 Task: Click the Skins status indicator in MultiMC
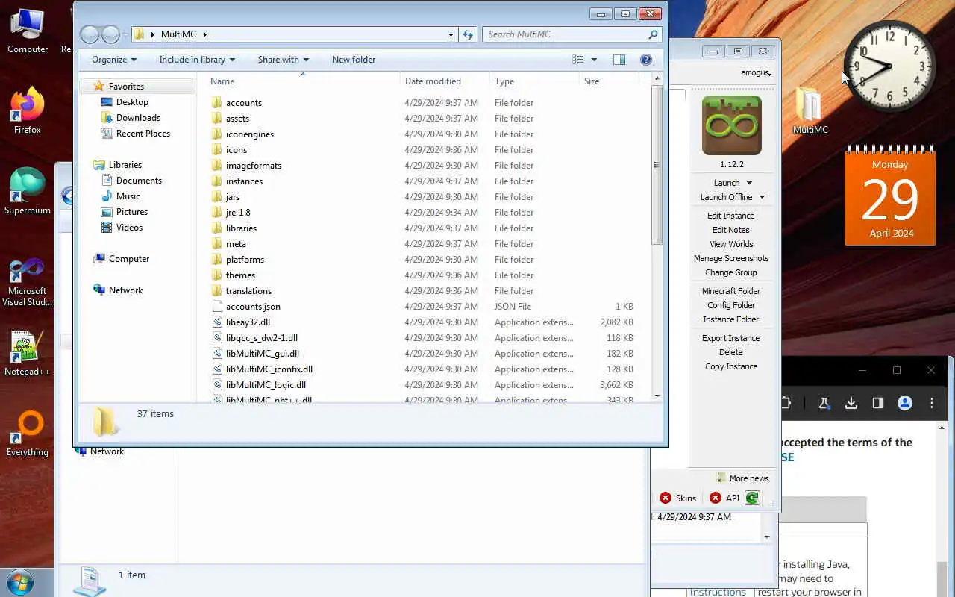tap(677, 498)
